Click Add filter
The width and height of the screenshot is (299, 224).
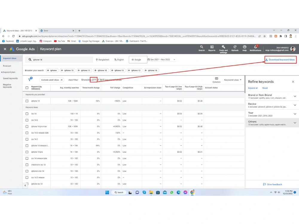[73, 80]
